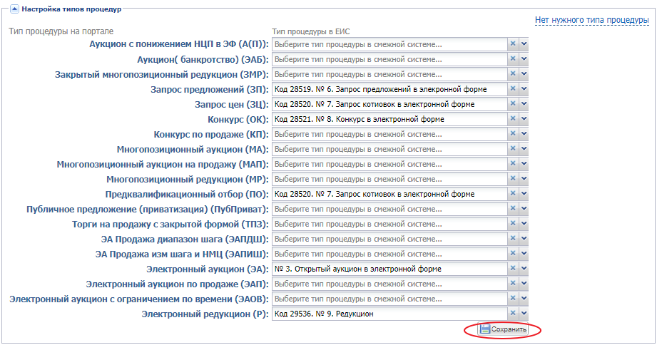657x345 pixels.
Task: Click X icon in Конкурс по продаже (КП) row
Action: pos(512,134)
